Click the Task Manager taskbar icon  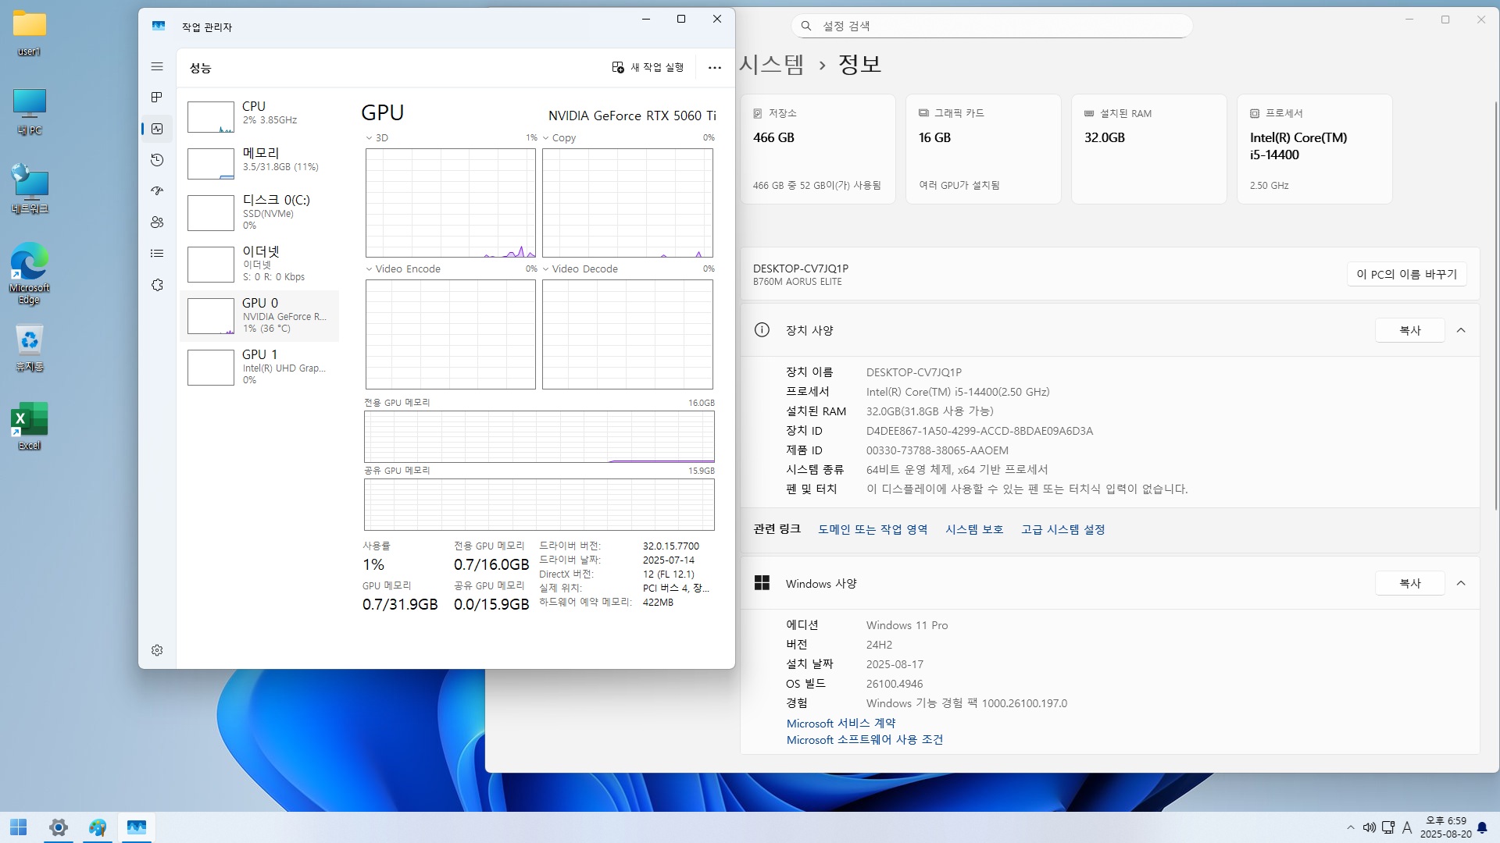[x=137, y=827]
